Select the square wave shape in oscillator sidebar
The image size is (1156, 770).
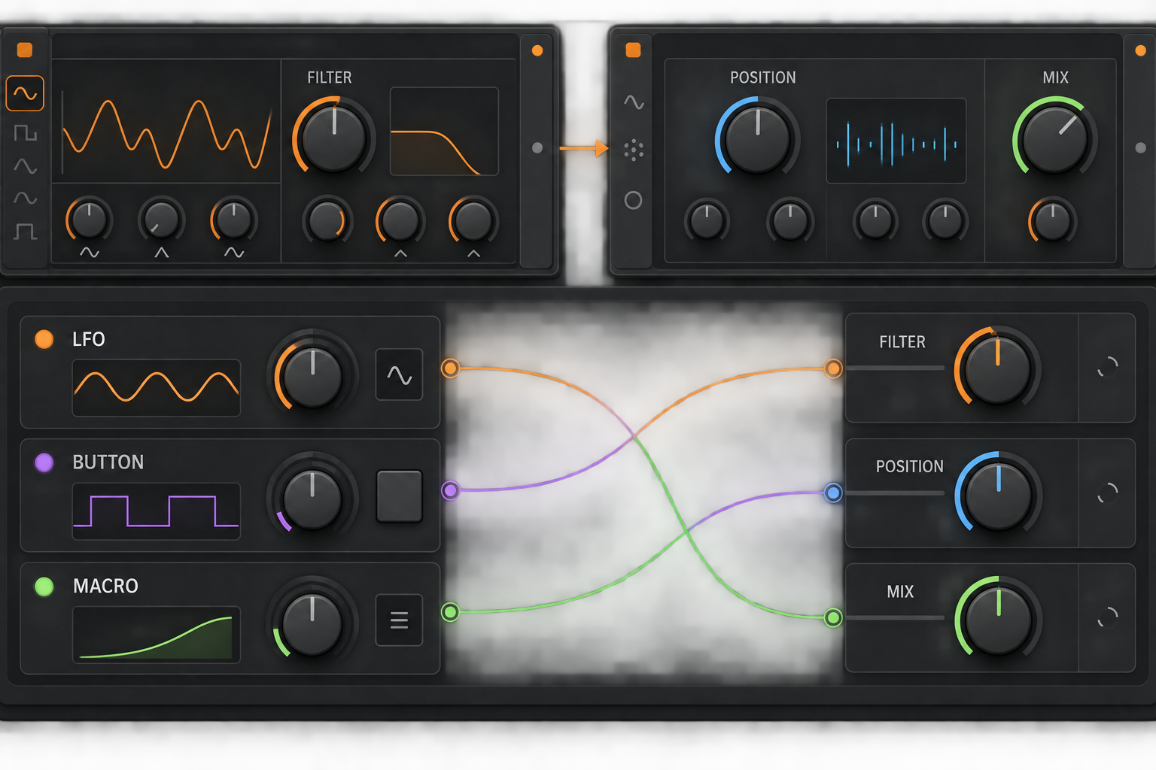point(25,133)
